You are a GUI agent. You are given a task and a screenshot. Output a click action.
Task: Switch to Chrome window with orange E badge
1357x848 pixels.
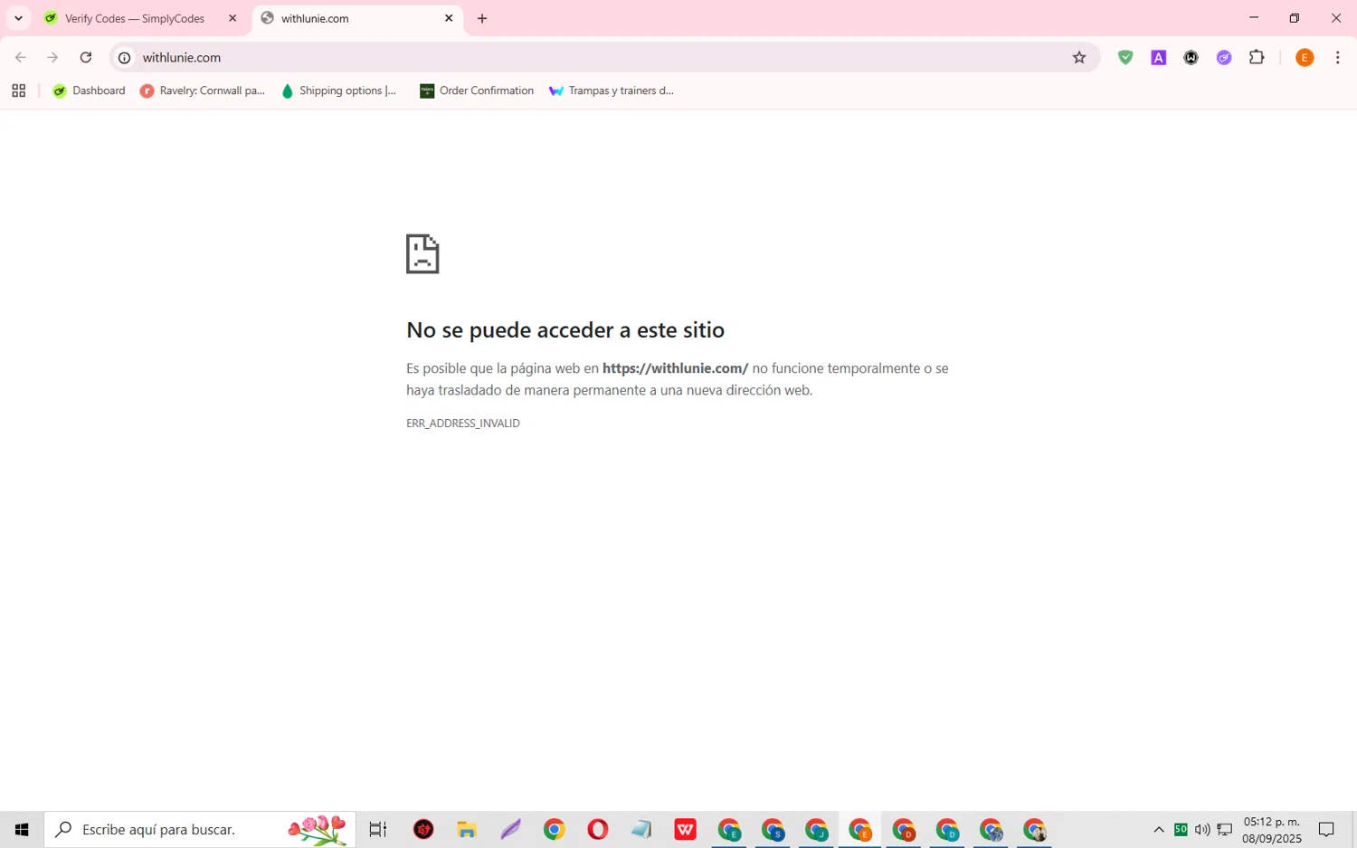pyautogui.click(x=859, y=829)
